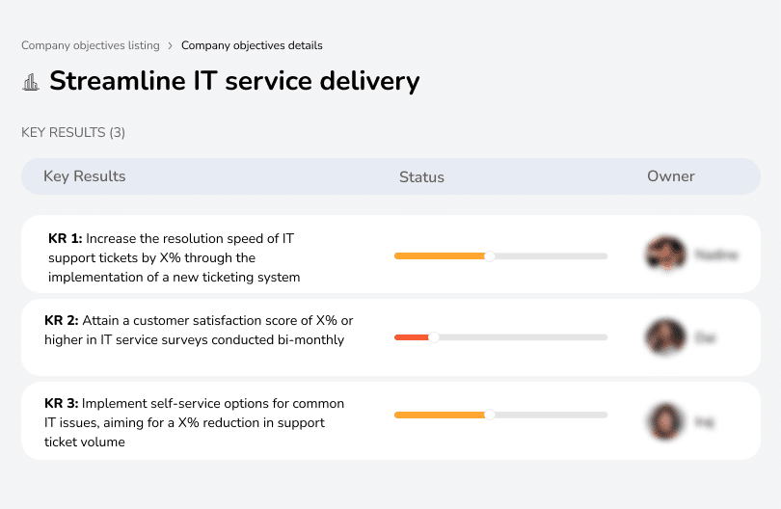
Task: Click the Key Results column header
Action: coord(85,176)
